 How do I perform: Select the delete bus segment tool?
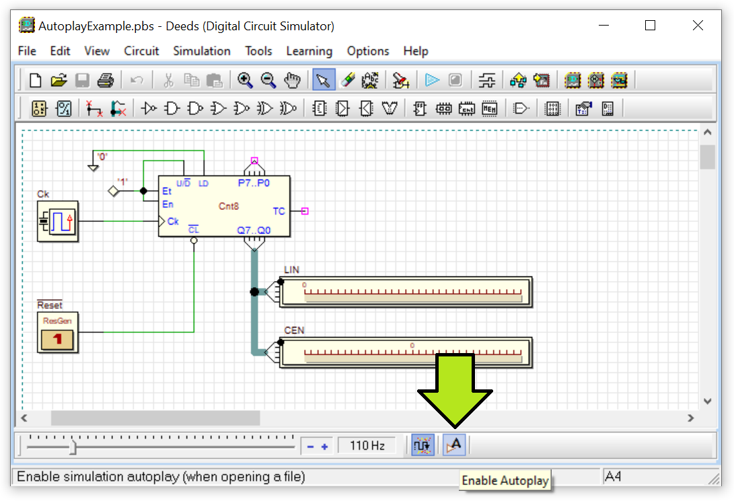(118, 109)
